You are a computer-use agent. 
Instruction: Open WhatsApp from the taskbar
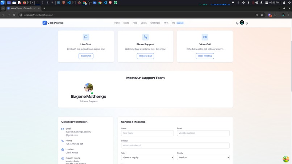click(x=116, y=3)
